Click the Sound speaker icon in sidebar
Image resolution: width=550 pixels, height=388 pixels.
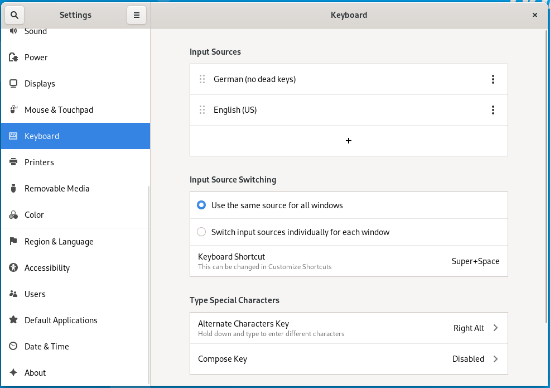pyautogui.click(x=13, y=31)
